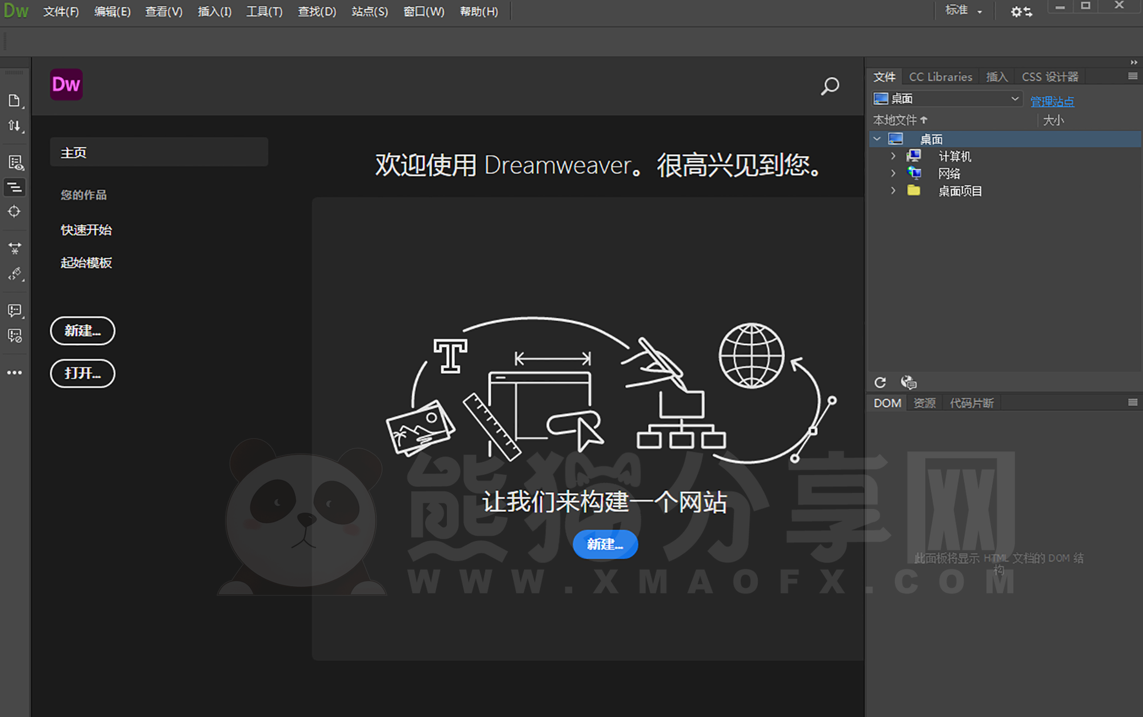Viewport: 1143px width, 717px height.
Task: Expand the 桌面项目 folder node
Action: [893, 190]
